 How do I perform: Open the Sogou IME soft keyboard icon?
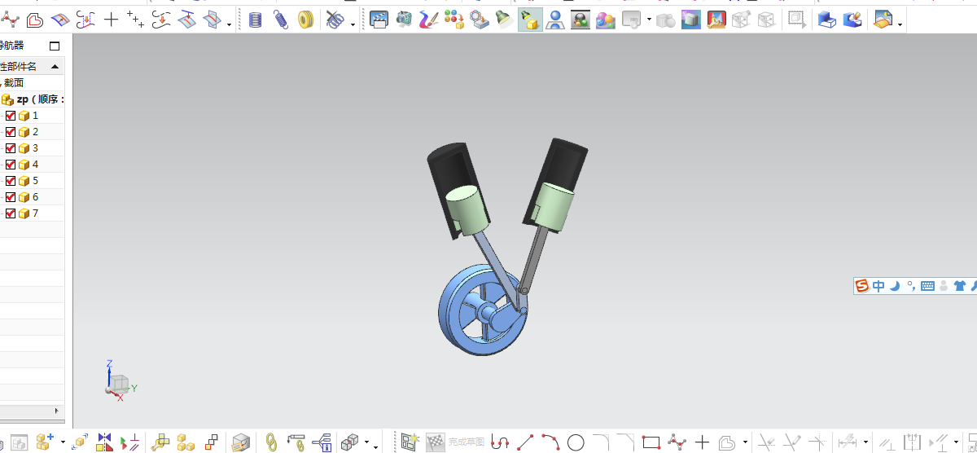click(x=927, y=286)
